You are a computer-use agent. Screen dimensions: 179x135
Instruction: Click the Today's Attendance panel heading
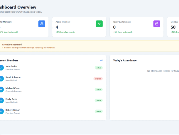click(125, 60)
